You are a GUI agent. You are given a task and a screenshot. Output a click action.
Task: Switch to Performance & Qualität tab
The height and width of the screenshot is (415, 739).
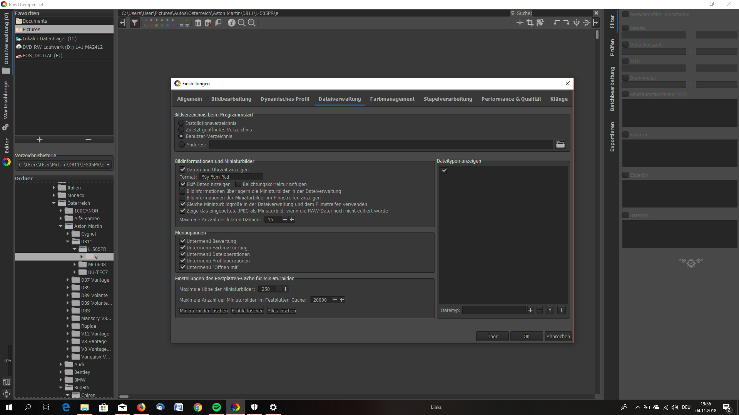[511, 99]
